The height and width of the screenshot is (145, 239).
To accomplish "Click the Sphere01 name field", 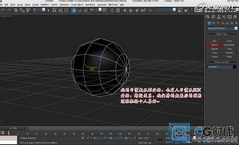I will pos(220,67).
